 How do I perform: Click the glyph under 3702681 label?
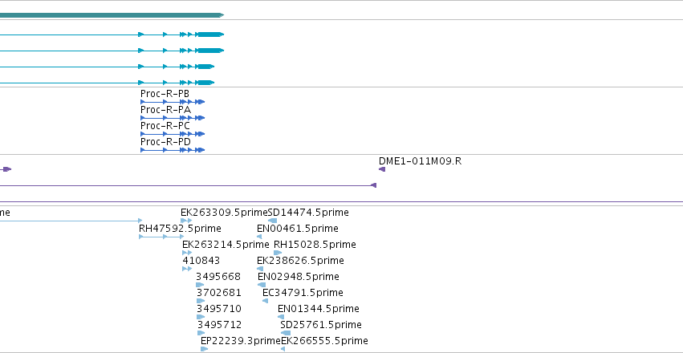(201, 301)
